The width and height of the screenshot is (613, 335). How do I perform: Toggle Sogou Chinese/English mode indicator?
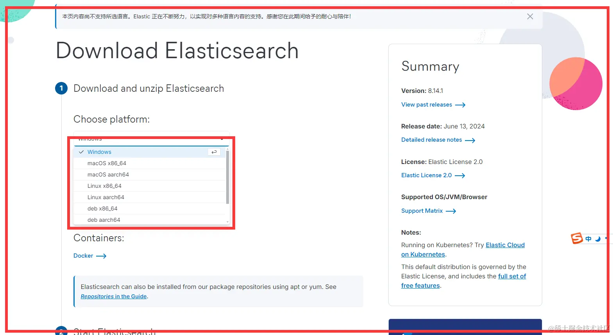(x=588, y=239)
